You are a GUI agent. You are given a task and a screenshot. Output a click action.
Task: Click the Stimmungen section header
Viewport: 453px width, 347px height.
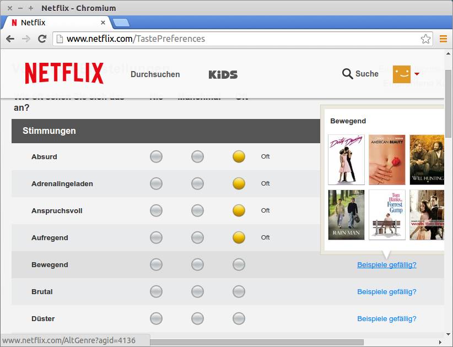(166, 131)
